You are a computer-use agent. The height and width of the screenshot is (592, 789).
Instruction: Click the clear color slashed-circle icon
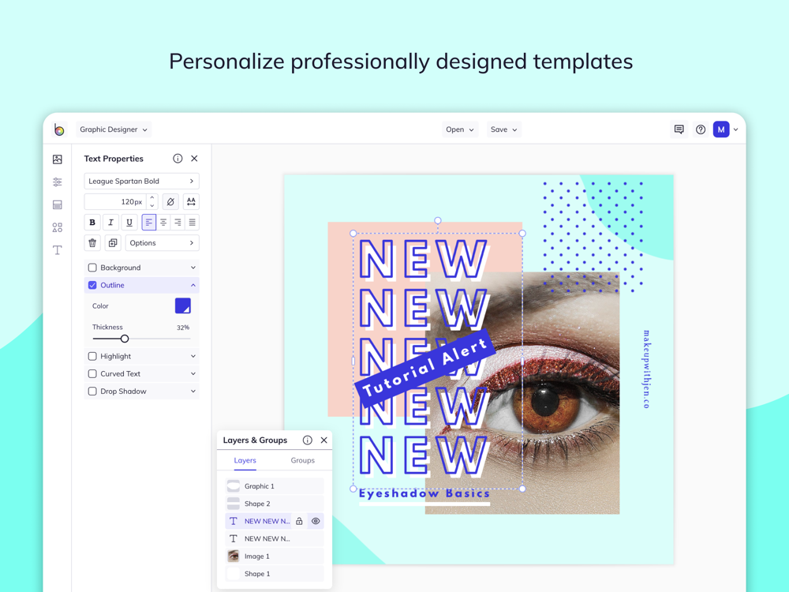pyautogui.click(x=170, y=202)
